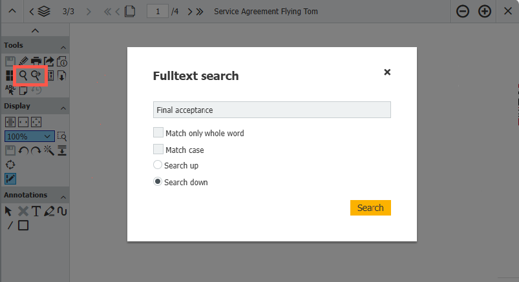519x282 pixels.
Task: Click the search-next magnifier with arrow icon
Action: coord(36,76)
